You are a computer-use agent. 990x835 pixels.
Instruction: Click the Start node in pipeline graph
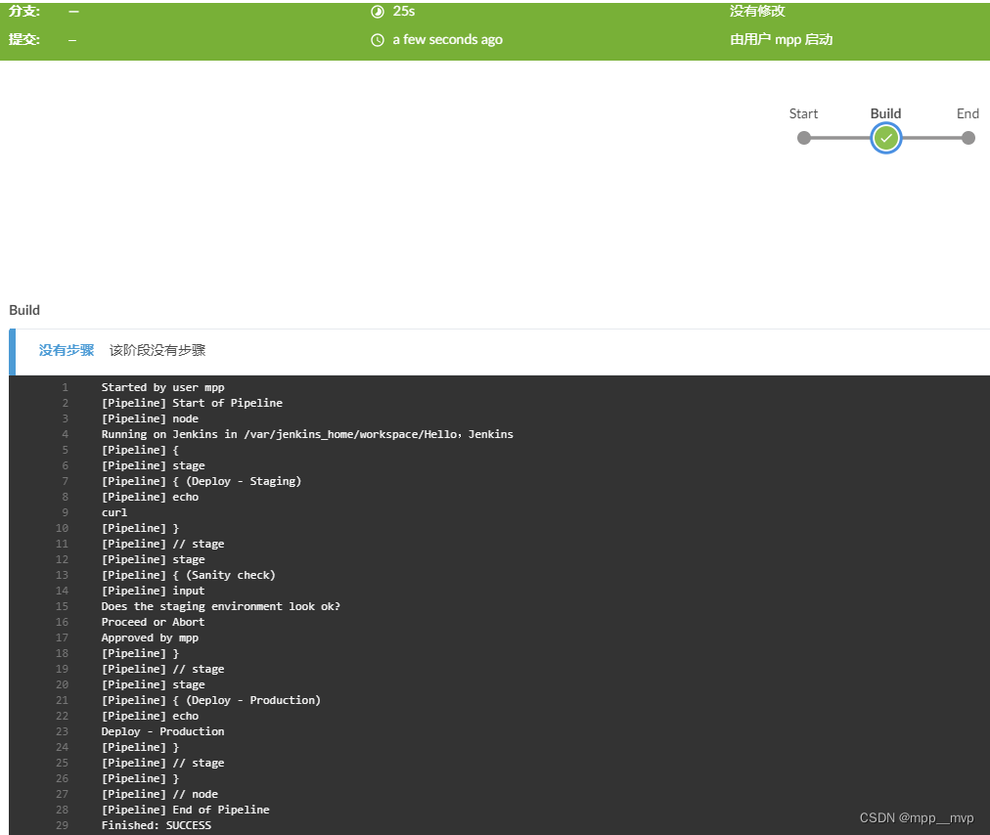[804, 138]
